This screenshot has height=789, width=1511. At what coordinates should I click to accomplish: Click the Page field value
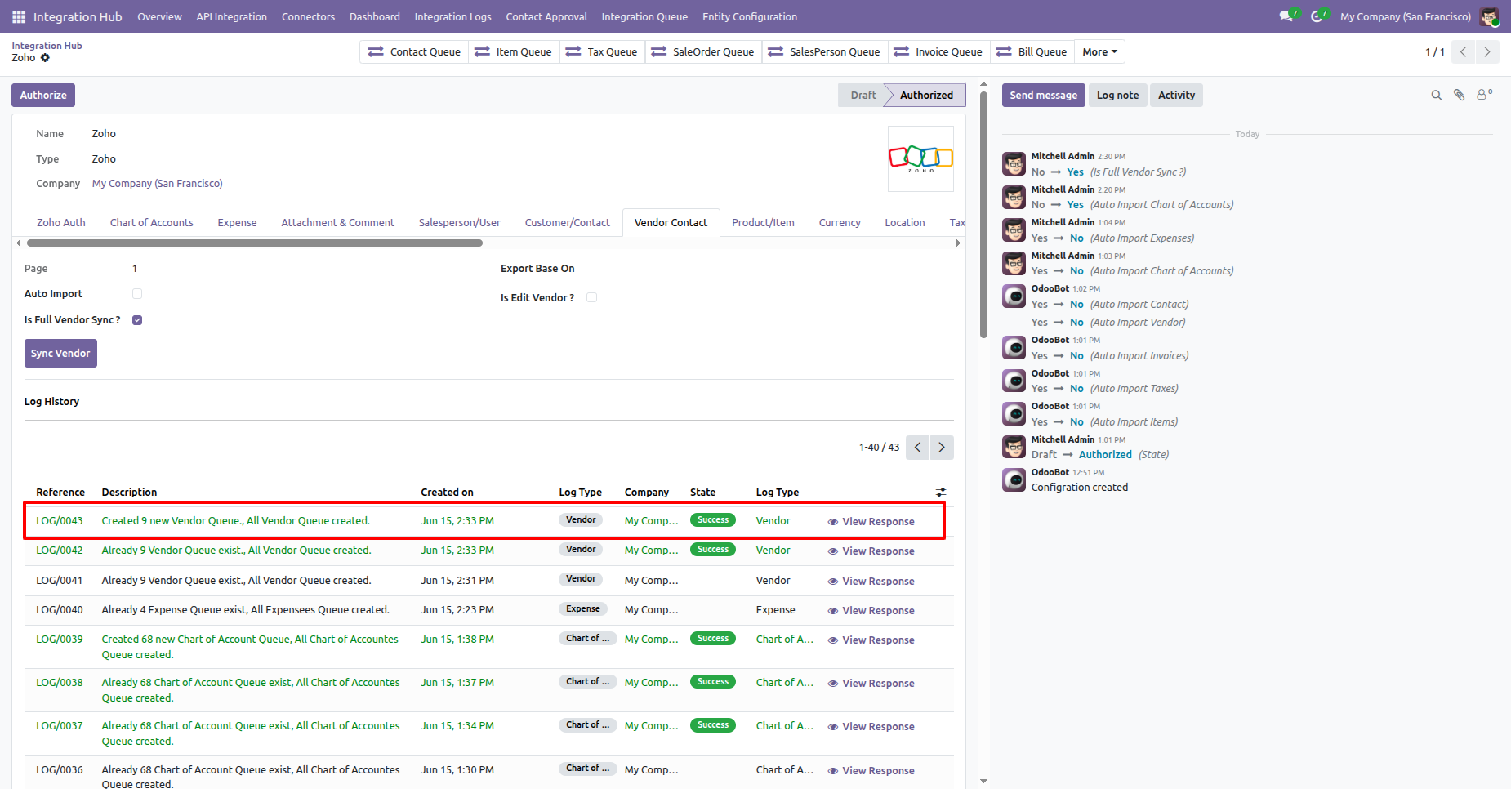click(x=135, y=269)
